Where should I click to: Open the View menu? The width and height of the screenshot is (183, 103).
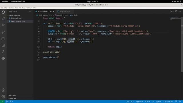click(x=16, y=8)
